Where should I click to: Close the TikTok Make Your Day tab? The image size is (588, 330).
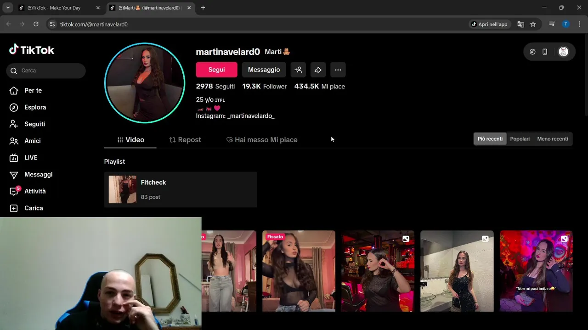(x=98, y=8)
